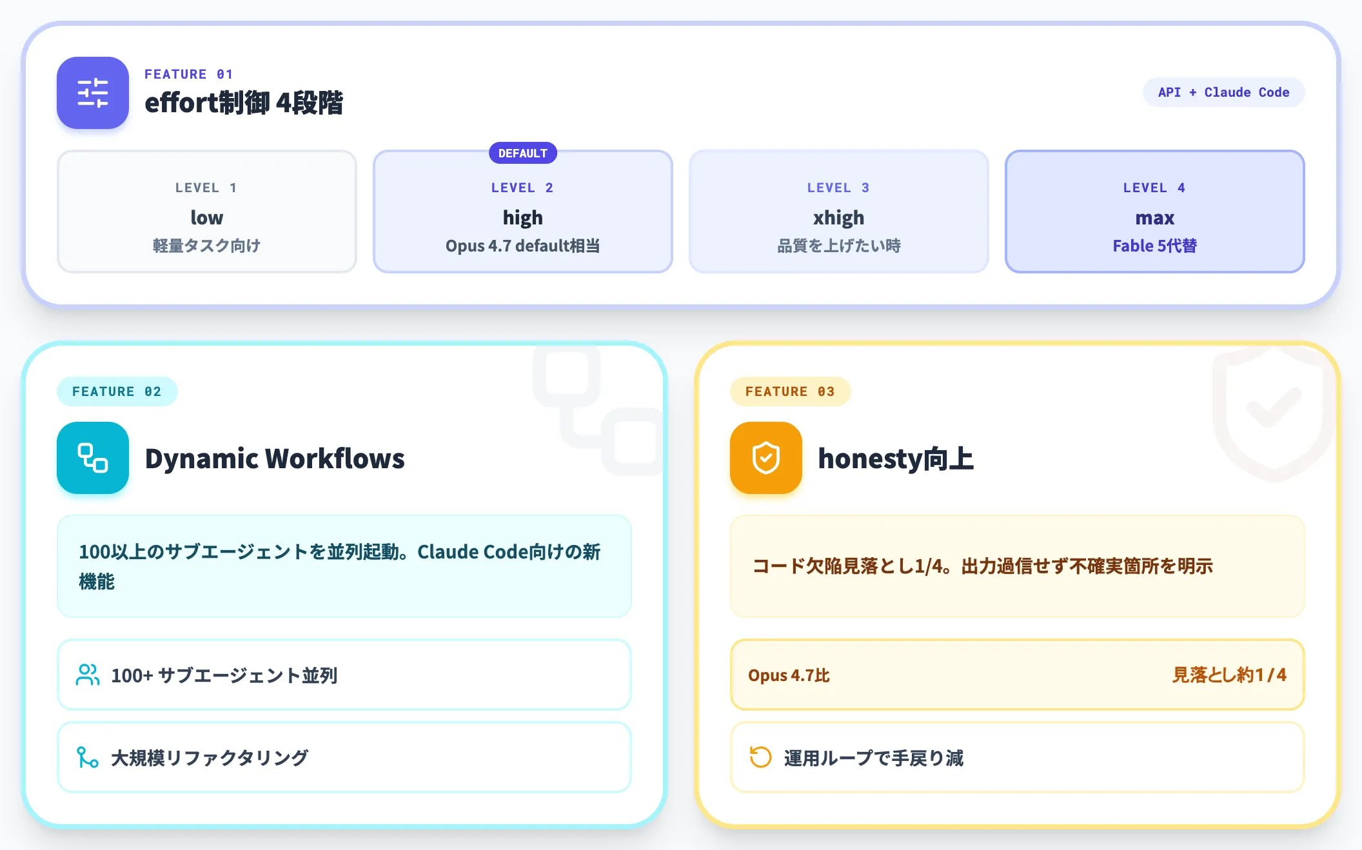Click the 見落とし約1/4 value
This screenshot has width=1362, height=850.
(x=1229, y=675)
